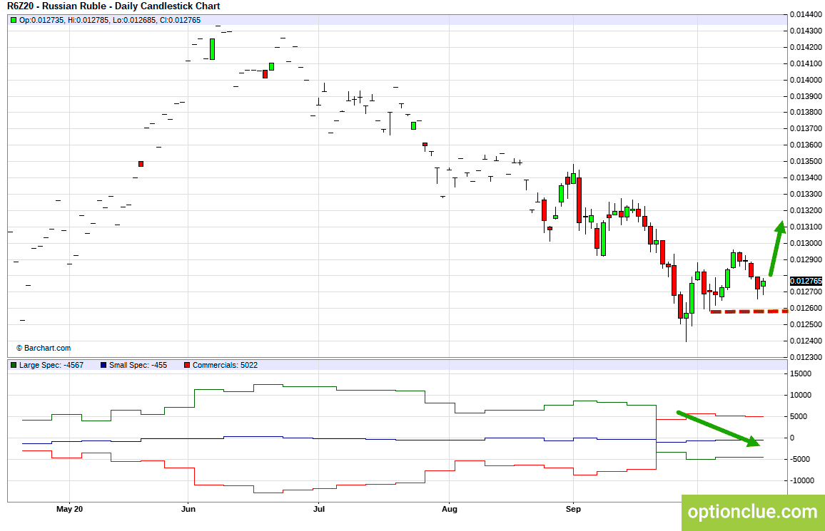The height and width of the screenshot is (531, 825).
Task: Click the blue Small Spec legend swatch
Action: pyautogui.click(x=103, y=365)
